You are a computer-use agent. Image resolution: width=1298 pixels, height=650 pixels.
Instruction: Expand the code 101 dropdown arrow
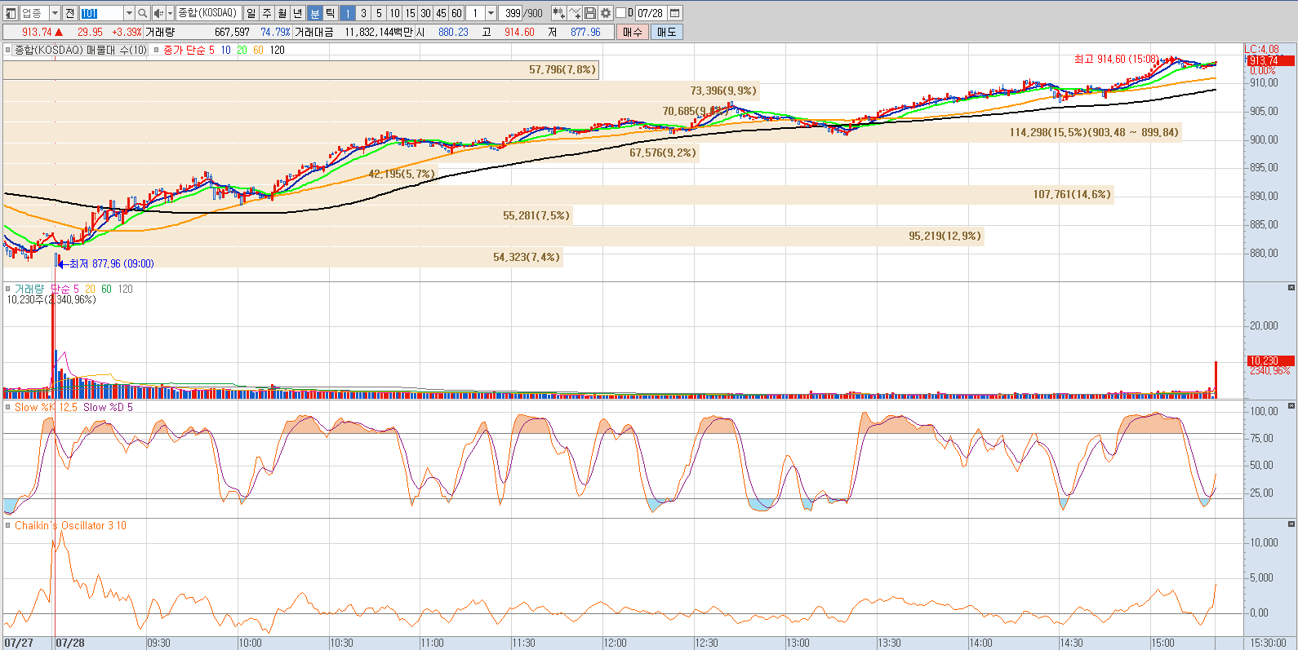[x=129, y=13]
